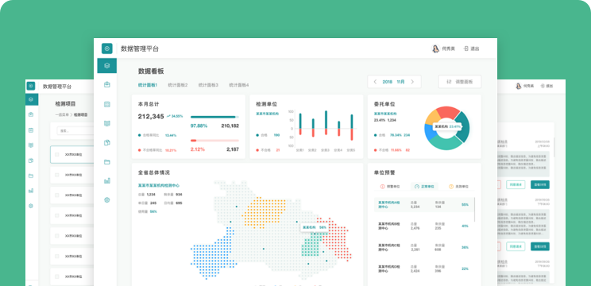Viewport: 591px width, 286px height.
Task: Advance to next month with right chevron
Action: [x=412, y=82]
